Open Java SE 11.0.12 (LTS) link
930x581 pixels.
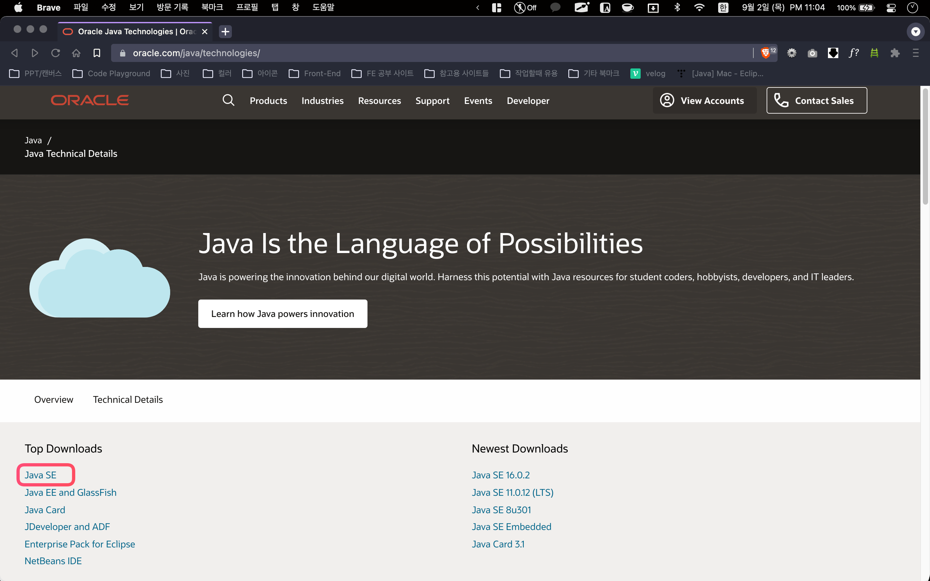pyautogui.click(x=513, y=492)
